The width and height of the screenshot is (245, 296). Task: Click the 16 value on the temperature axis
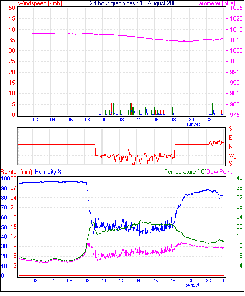(239, 236)
